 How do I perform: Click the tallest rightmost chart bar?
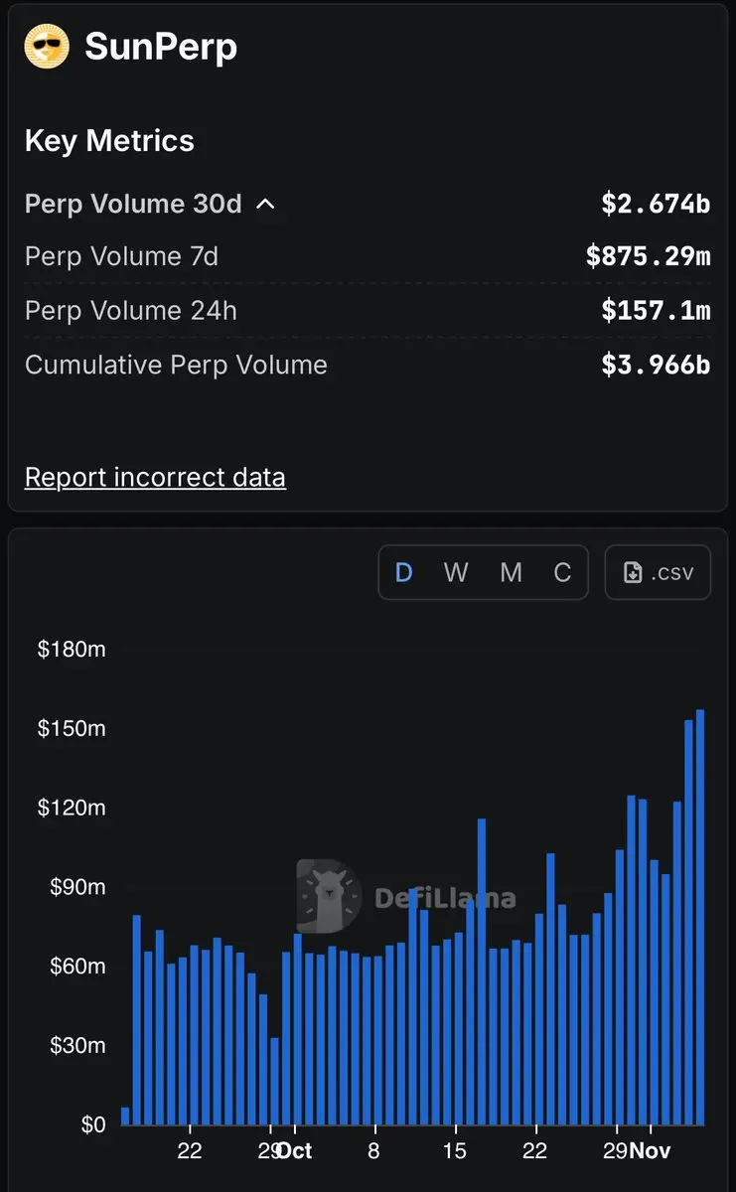700,914
